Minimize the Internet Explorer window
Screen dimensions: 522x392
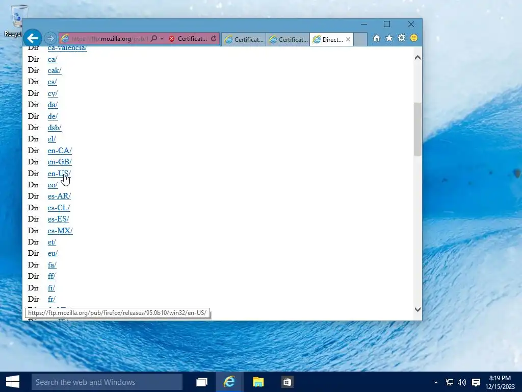[x=364, y=24]
